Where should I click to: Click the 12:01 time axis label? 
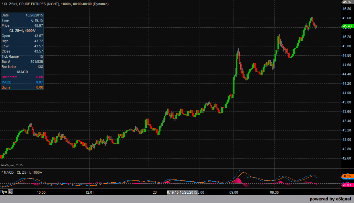coord(89,192)
